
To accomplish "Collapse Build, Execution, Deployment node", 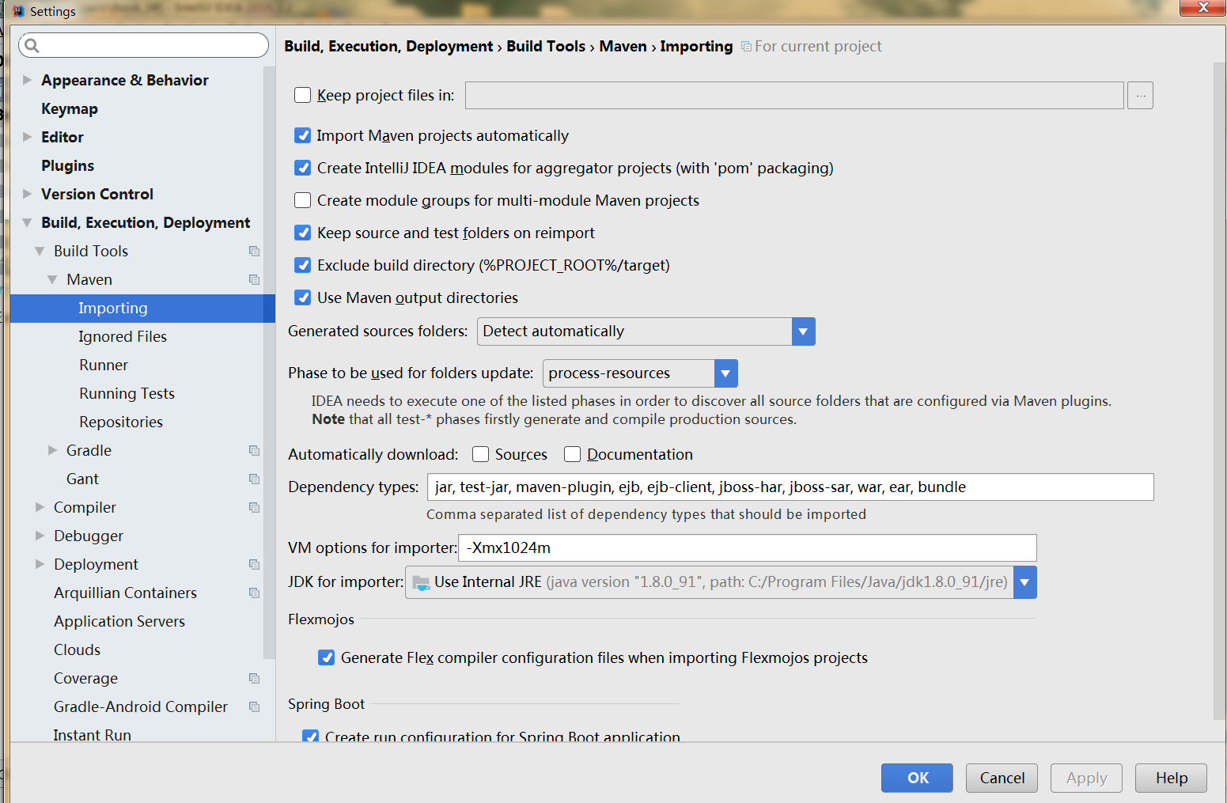I will point(27,222).
